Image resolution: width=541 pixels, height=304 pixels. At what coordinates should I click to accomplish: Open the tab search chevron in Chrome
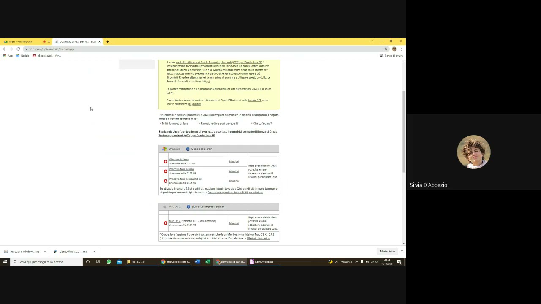click(x=372, y=41)
